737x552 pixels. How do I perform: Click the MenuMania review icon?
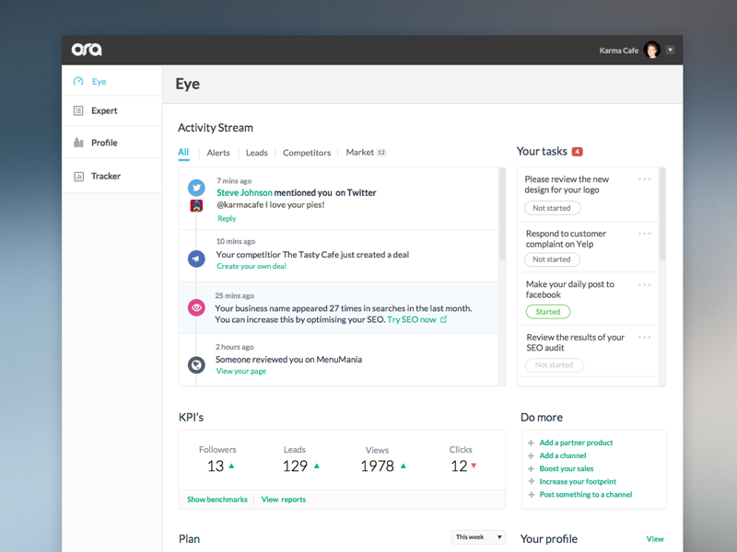[195, 364]
